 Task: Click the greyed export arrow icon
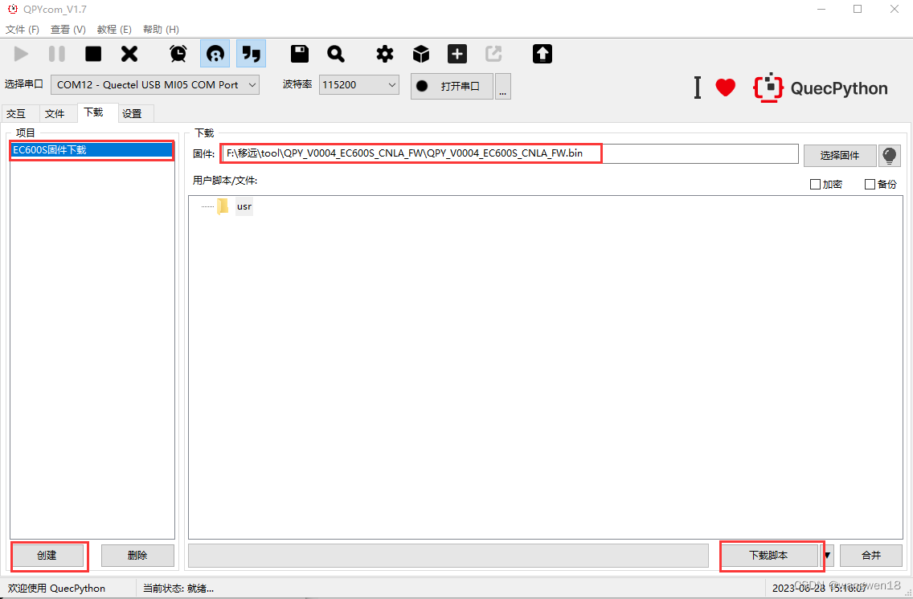[493, 54]
